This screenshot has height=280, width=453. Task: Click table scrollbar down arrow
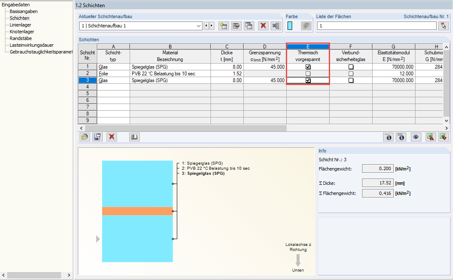coord(446,121)
